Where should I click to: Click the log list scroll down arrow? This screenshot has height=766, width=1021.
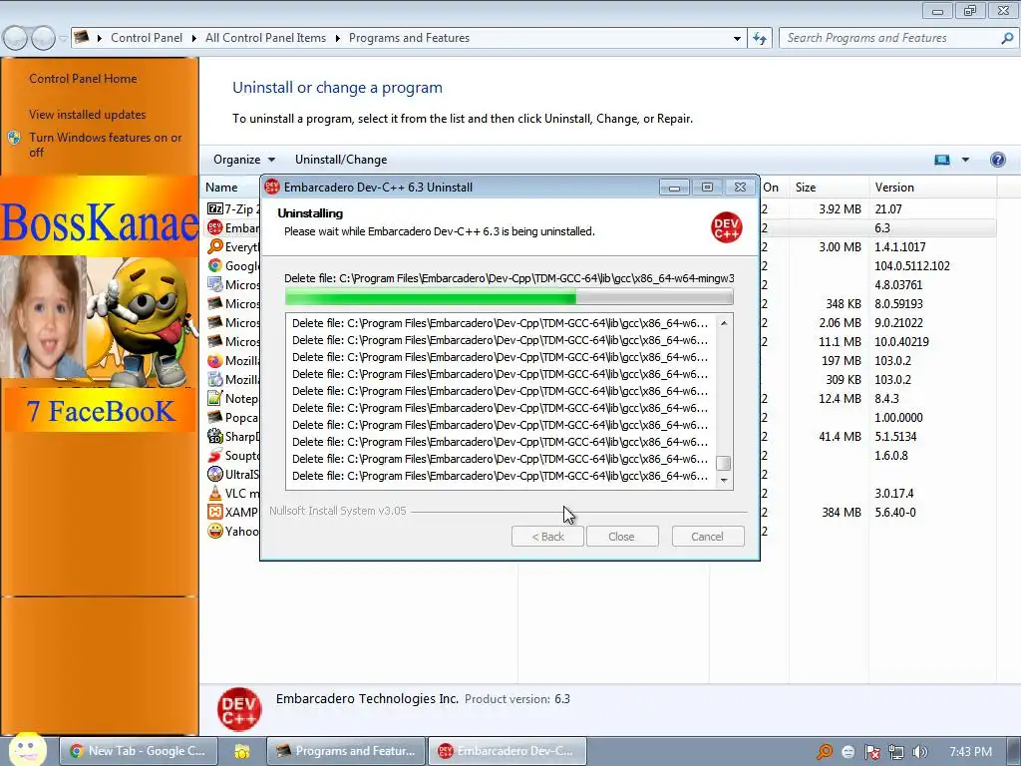click(724, 481)
